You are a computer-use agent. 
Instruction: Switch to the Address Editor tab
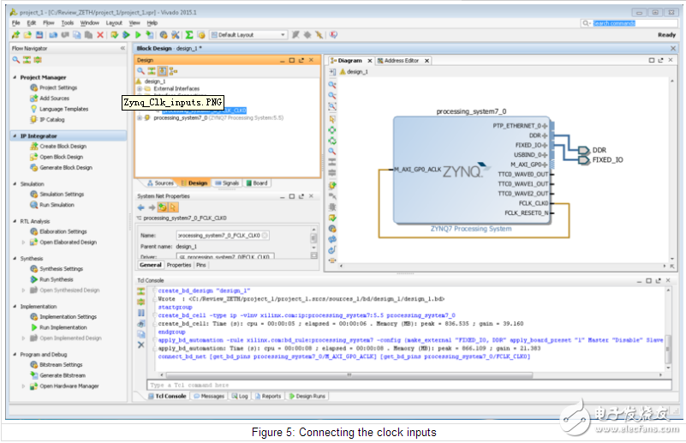pos(401,61)
